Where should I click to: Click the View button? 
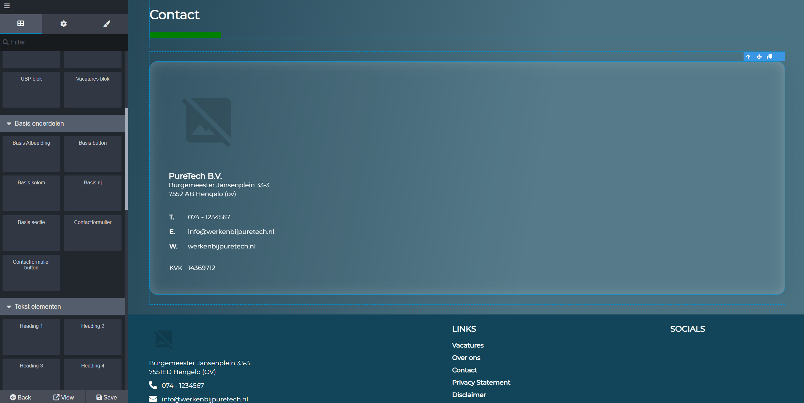pyautogui.click(x=64, y=397)
